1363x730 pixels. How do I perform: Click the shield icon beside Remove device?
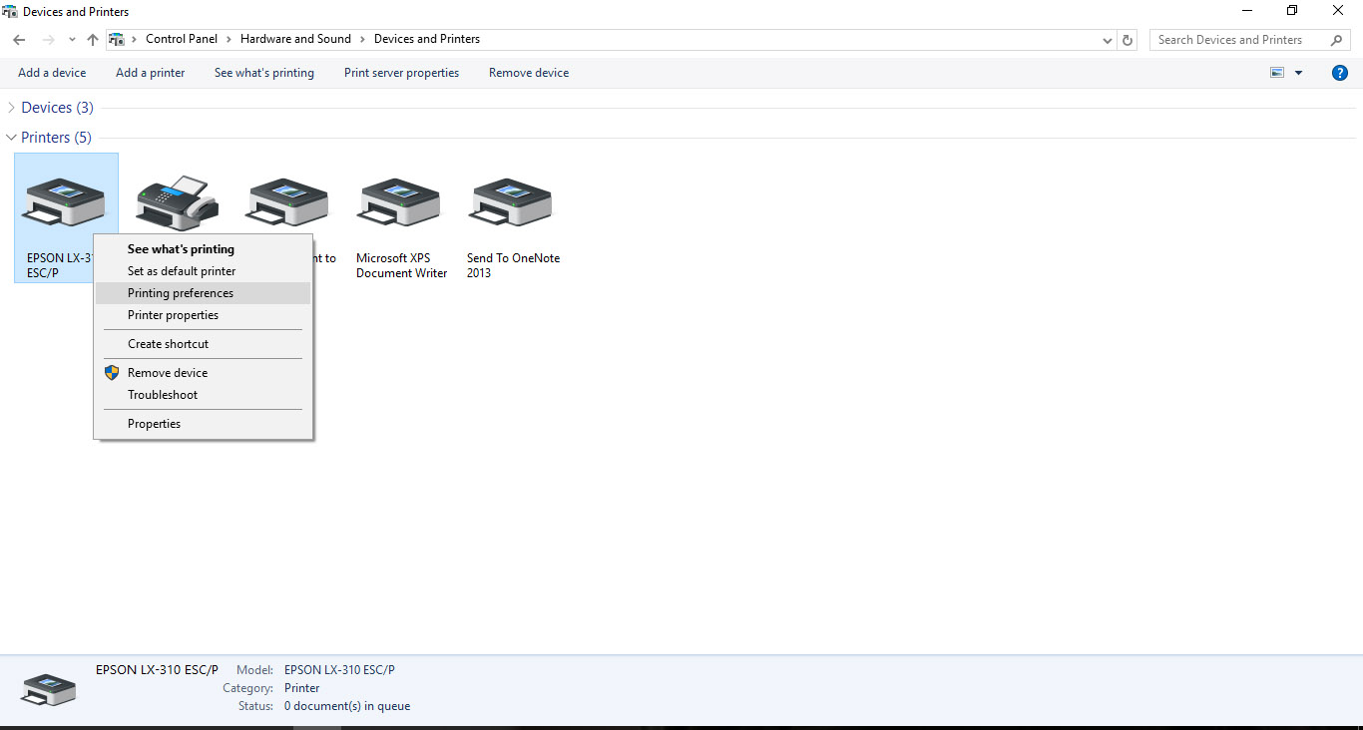(112, 373)
